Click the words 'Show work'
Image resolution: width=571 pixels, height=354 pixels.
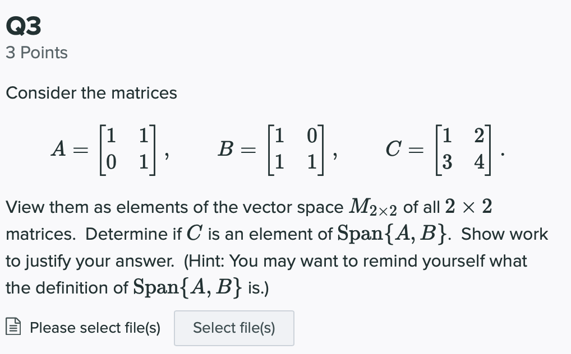pos(505,234)
